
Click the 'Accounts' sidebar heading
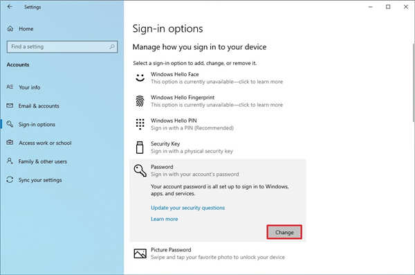coord(18,64)
